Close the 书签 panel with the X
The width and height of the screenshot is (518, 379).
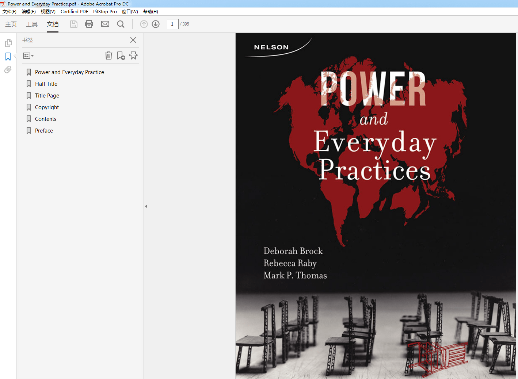pos(133,40)
